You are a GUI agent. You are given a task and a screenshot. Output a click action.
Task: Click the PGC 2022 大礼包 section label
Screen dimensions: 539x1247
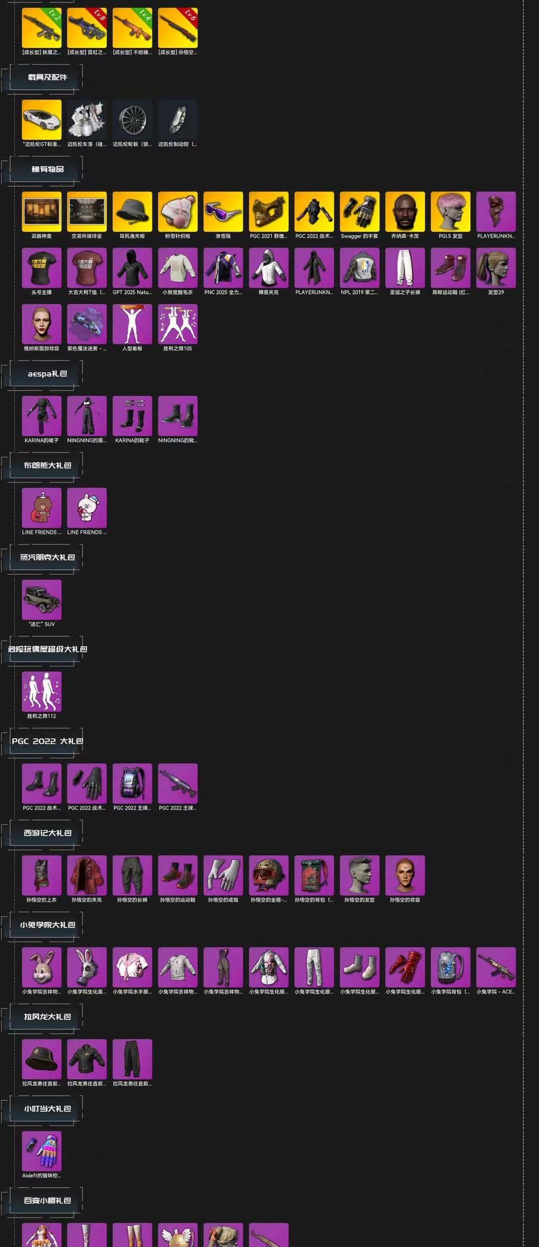pos(47,741)
